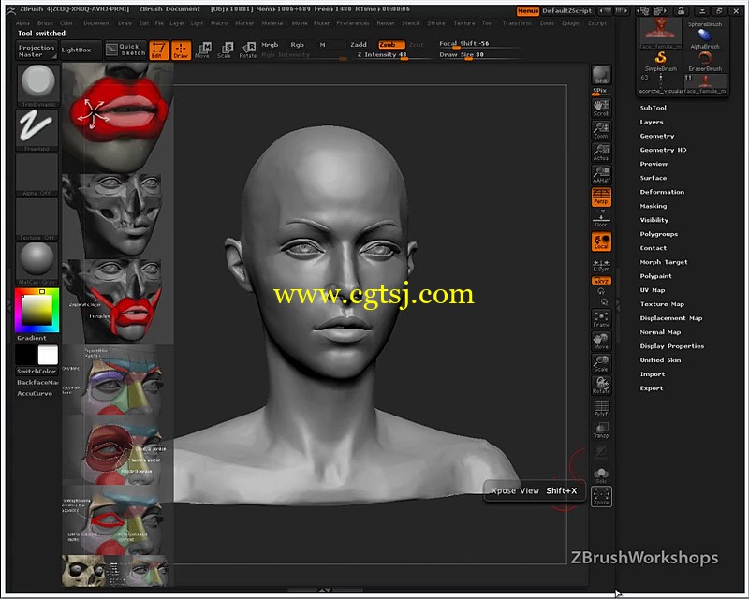Click the right-shelf Move view icon
The width and height of the screenshot is (749, 599).
(x=601, y=341)
